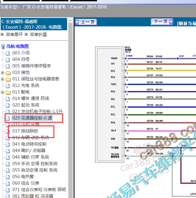Click the refresh current page link 刷新当前

click(187, 23)
